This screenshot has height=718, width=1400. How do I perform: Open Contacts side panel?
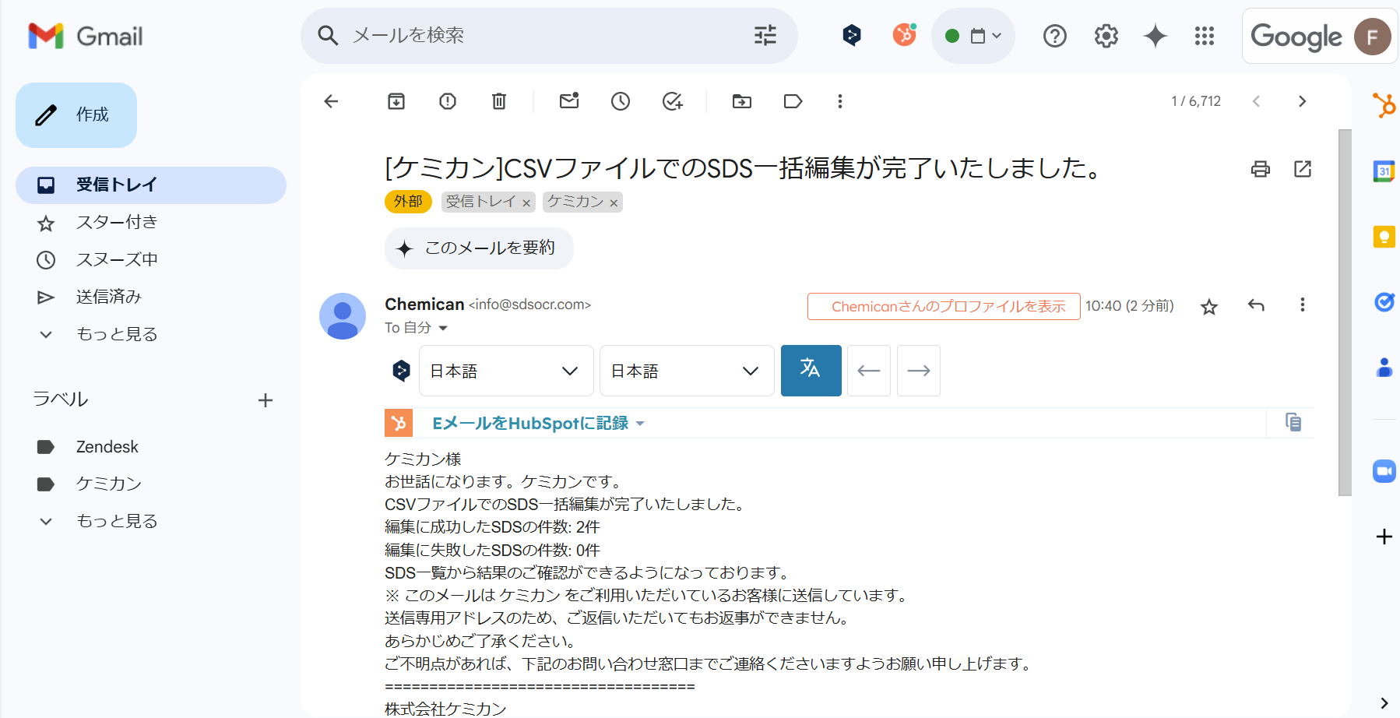click(x=1384, y=367)
